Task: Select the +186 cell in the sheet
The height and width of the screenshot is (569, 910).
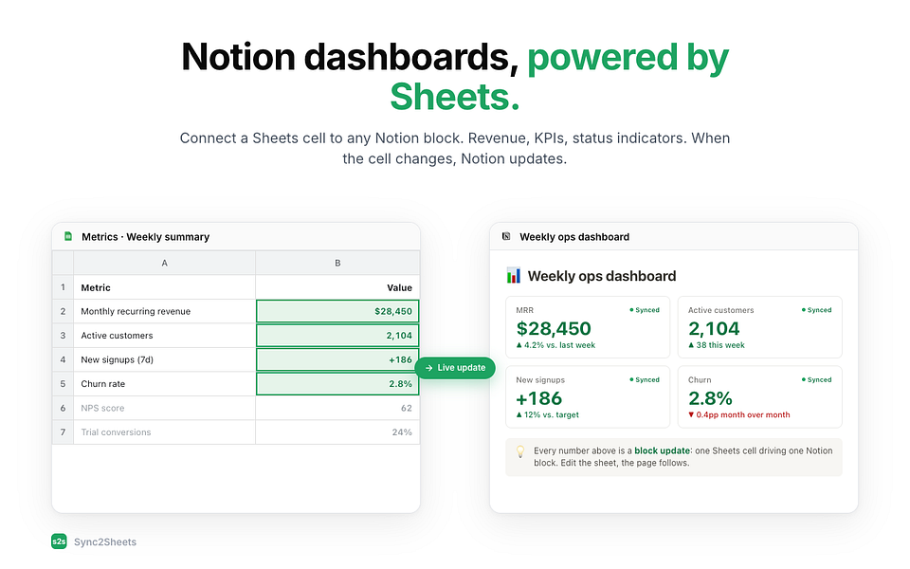Action: [337, 359]
